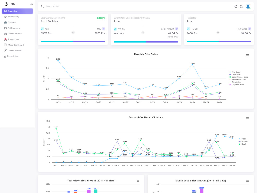The width and height of the screenshot is (257, 193).
Task: Open the apps grid in the top bar
Action: (x=242, y=6)
